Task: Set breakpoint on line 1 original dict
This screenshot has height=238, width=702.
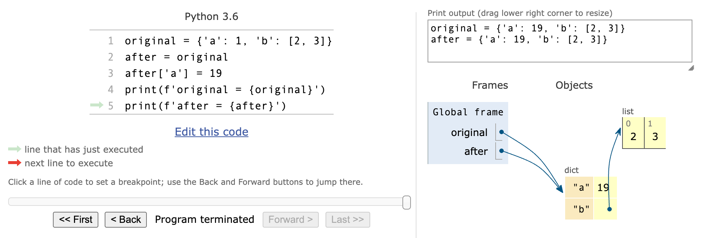Action: (x=228, y=41)
